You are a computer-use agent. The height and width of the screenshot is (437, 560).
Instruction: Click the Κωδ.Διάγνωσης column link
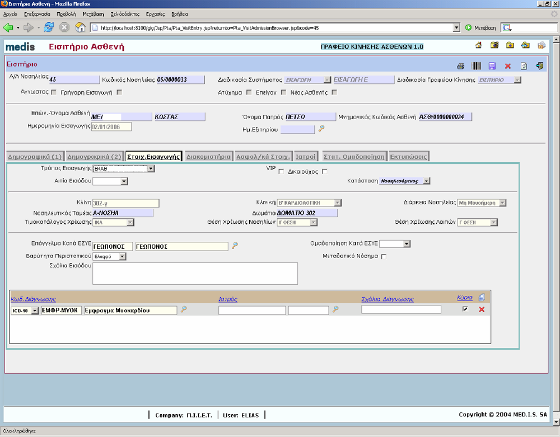tap(33, 299)
